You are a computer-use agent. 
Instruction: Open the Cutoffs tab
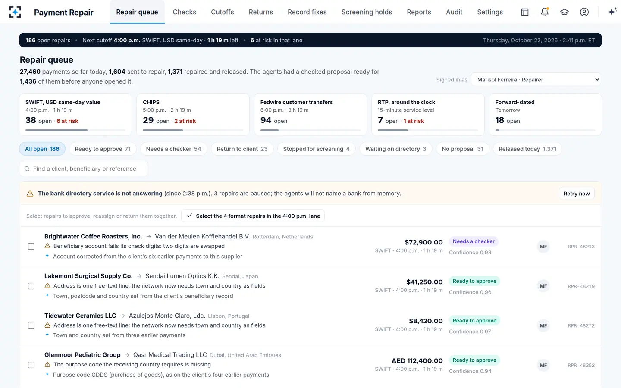click(223, 12)
